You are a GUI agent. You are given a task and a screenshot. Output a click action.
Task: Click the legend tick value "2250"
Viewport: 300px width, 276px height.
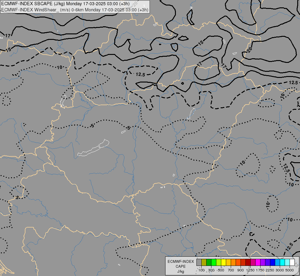270,270
